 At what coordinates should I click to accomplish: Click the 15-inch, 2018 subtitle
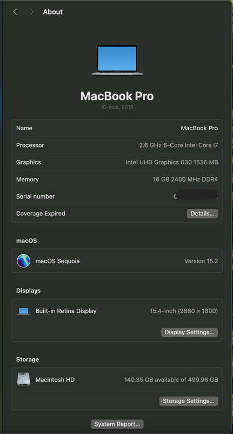point(117,107)
